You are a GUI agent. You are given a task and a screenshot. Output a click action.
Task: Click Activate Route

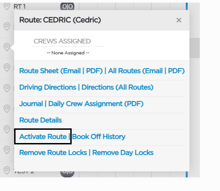pyautogui.click(x=43, y=137)
